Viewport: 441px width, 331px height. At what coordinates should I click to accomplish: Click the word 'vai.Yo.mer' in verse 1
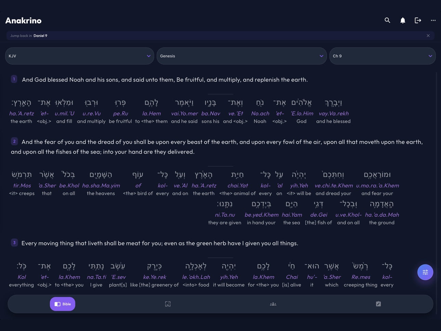[x=185, y=114]
